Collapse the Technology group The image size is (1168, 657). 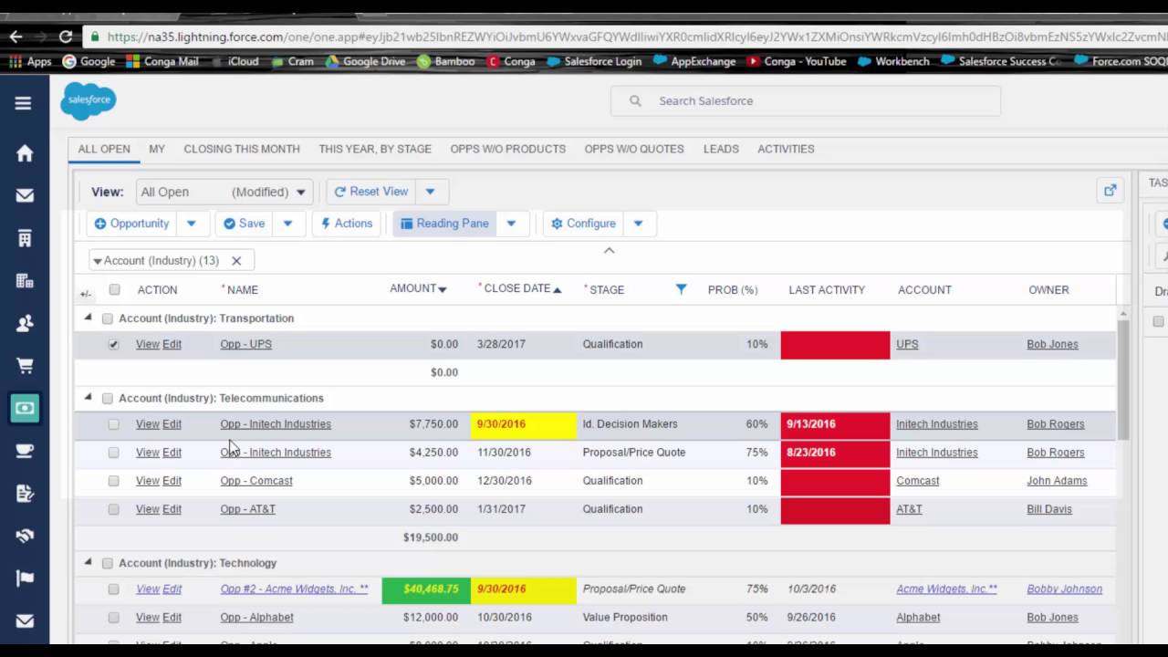click(88, 562)
